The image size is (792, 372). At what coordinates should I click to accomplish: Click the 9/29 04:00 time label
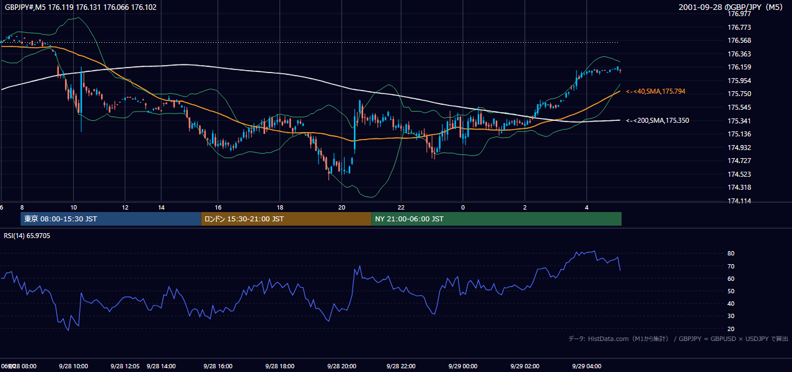[586, 366]
